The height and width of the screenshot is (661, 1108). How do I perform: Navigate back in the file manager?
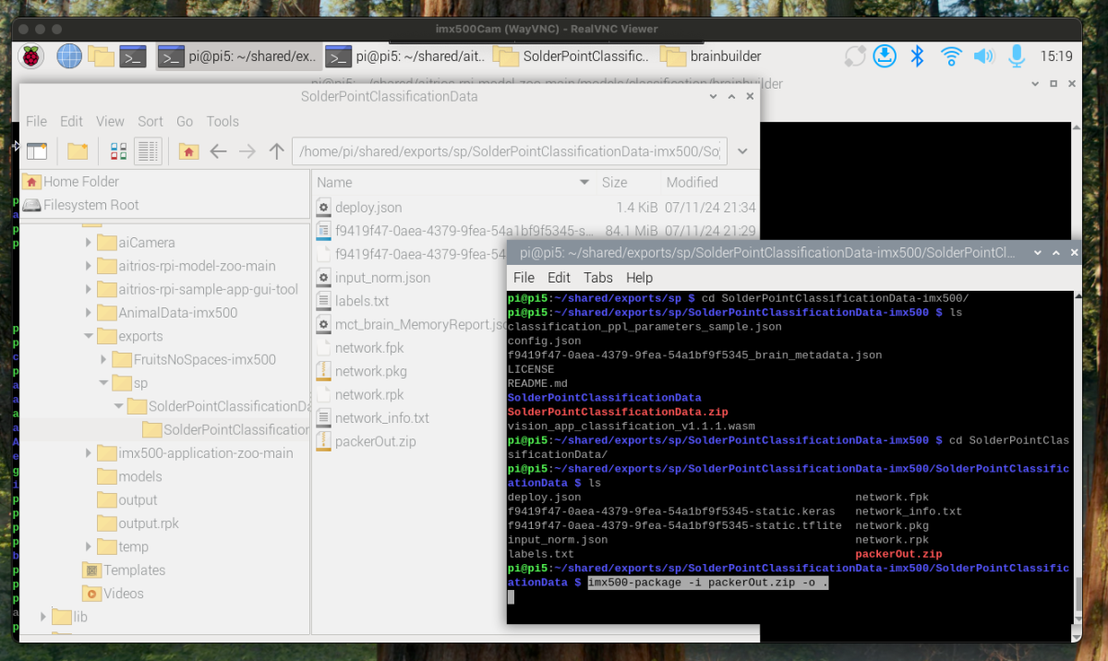[x=218, y=151]
